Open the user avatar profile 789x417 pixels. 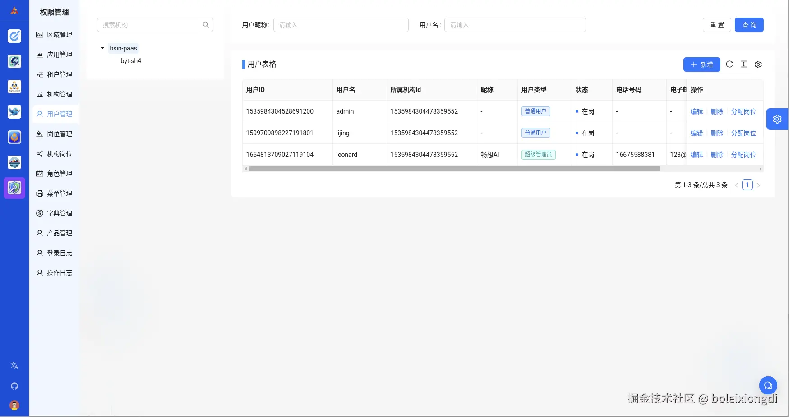14,405
